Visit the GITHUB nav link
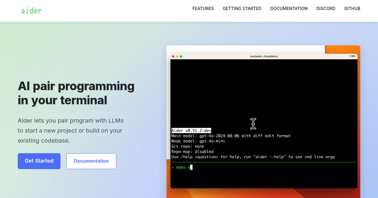 point(352,8)
